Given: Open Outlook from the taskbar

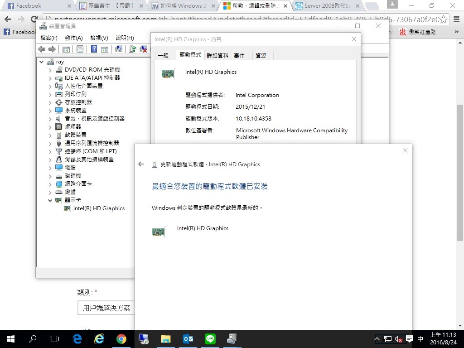Looking at the screenshot, I should 188,339.
